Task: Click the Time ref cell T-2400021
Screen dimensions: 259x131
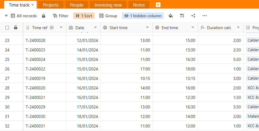Action: (45, 97)
